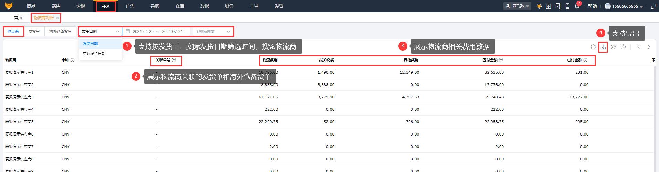Switch to the 首页 tab

tap(18, 18)
